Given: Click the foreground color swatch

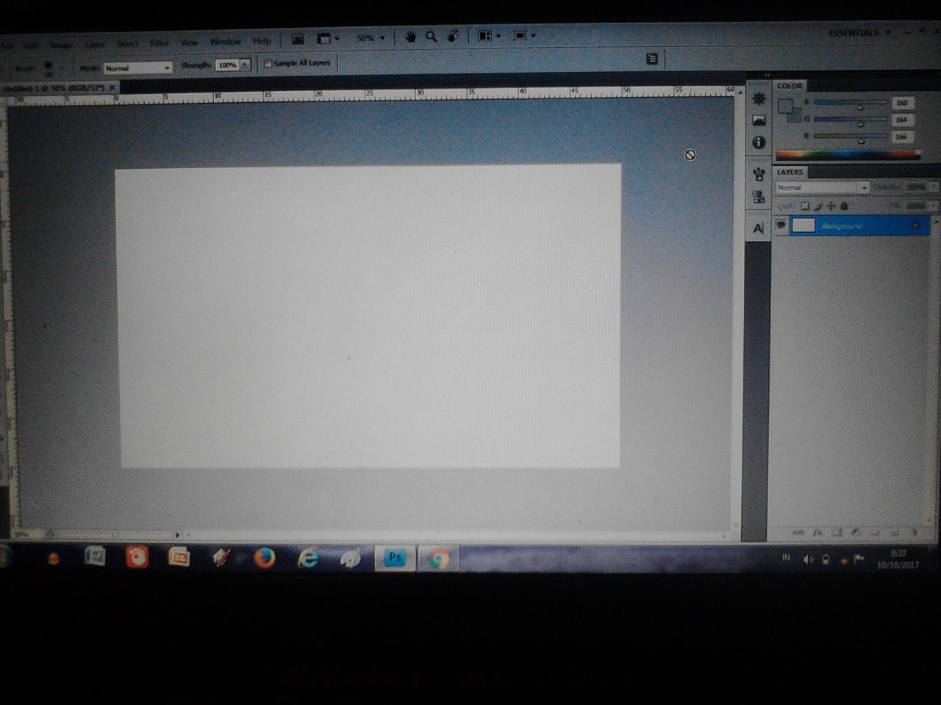Looking at the screenshot, I should [x=785, y=106].
